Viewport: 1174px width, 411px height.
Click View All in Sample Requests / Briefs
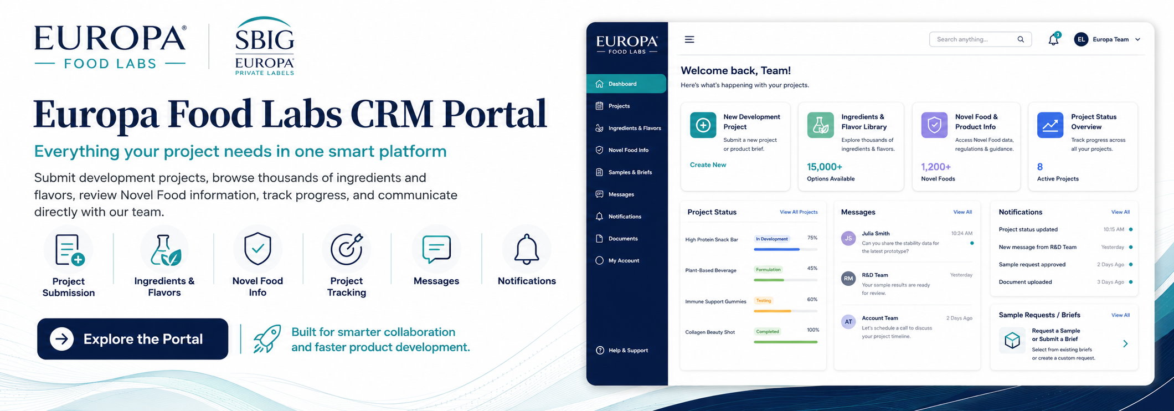pyautogui.click(x=1120, y=315)
